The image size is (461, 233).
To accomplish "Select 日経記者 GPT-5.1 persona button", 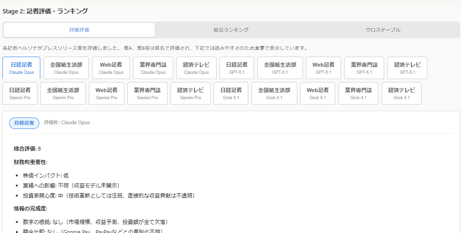I will coord(237,68).
